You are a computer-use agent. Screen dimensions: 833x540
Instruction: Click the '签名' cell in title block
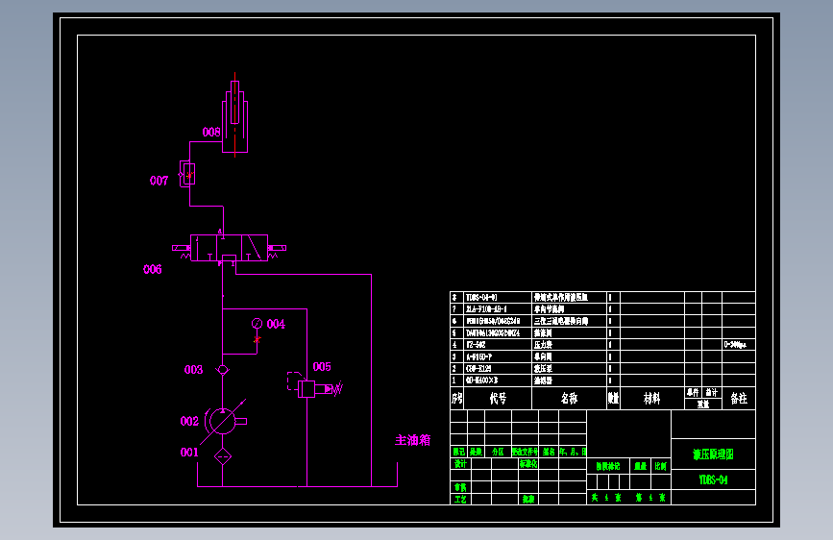[549, 452]
